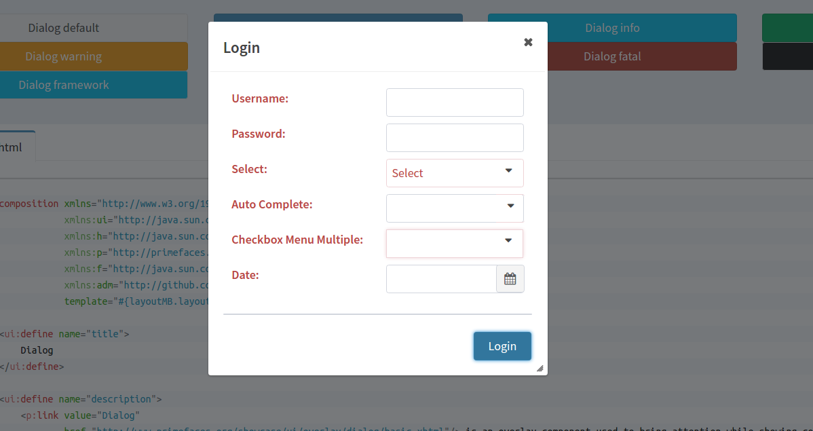Open the Dialog info dialog
The image size is (813, 431).
[x=611, y=27]
